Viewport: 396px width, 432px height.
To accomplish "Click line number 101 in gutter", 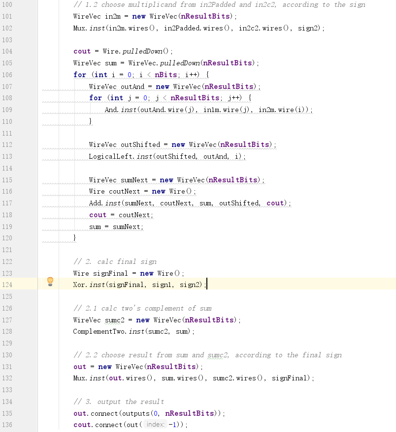I will [x=7, y=16].
